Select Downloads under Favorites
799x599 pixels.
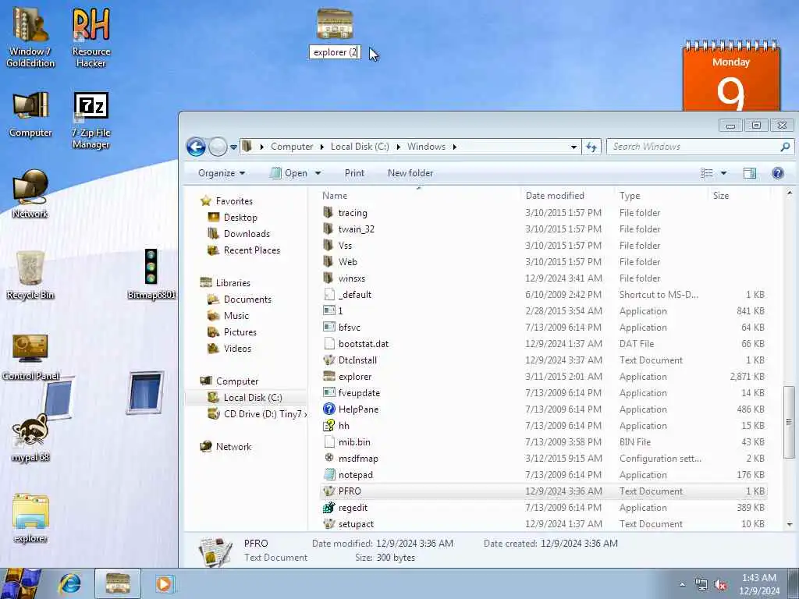click(x=239, y=234)
